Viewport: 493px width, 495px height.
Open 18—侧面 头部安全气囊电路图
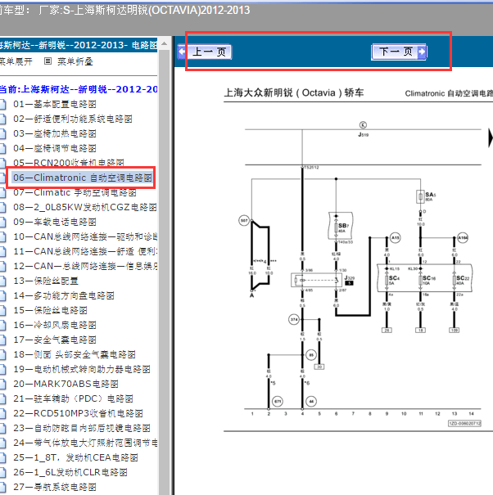coord(75,354)
